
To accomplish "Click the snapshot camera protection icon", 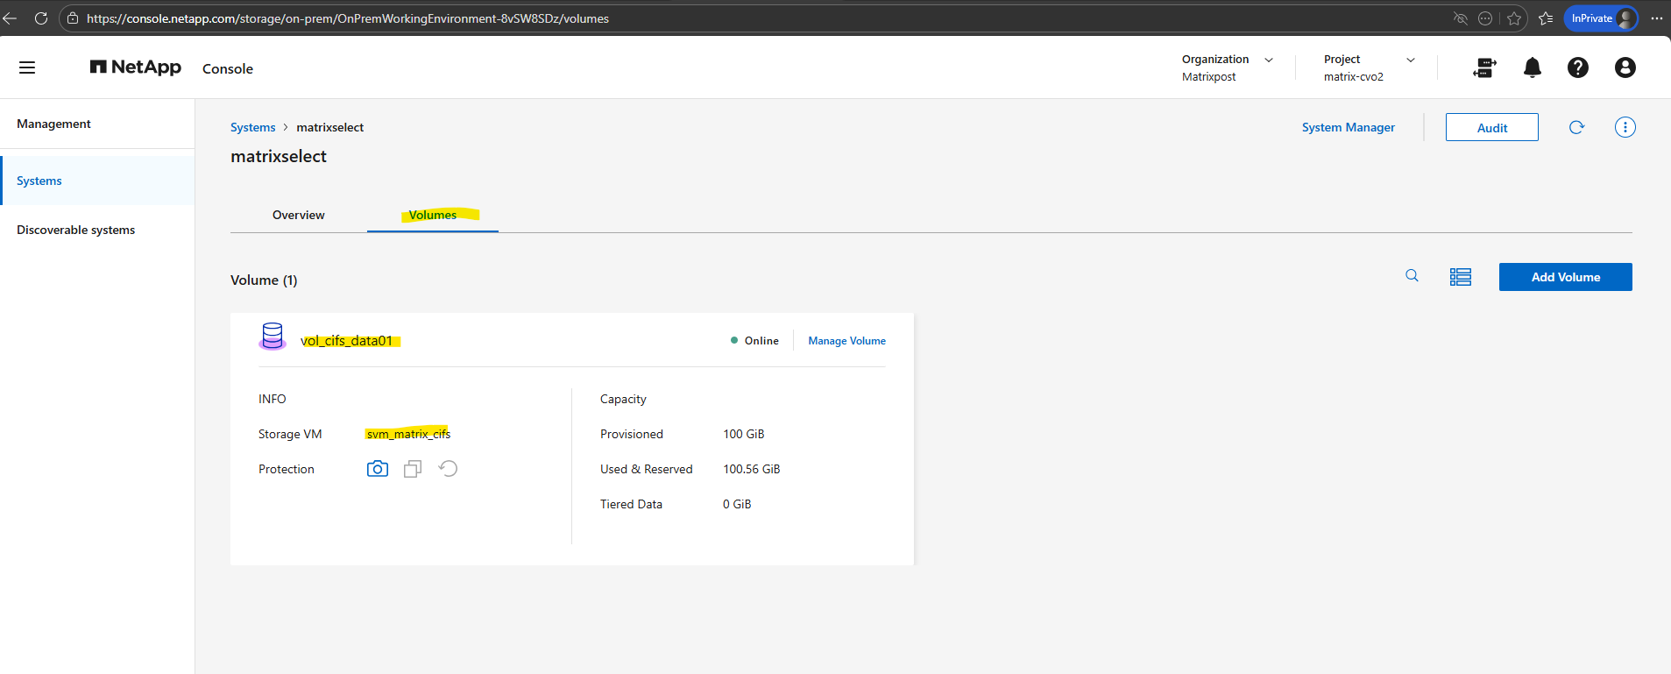I will point(378,469).
